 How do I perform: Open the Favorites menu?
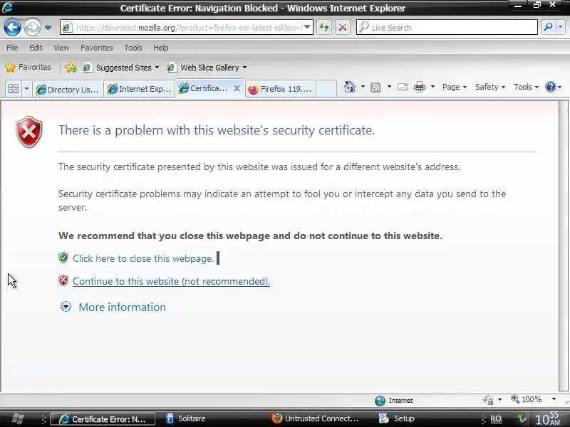pos(97,48)
